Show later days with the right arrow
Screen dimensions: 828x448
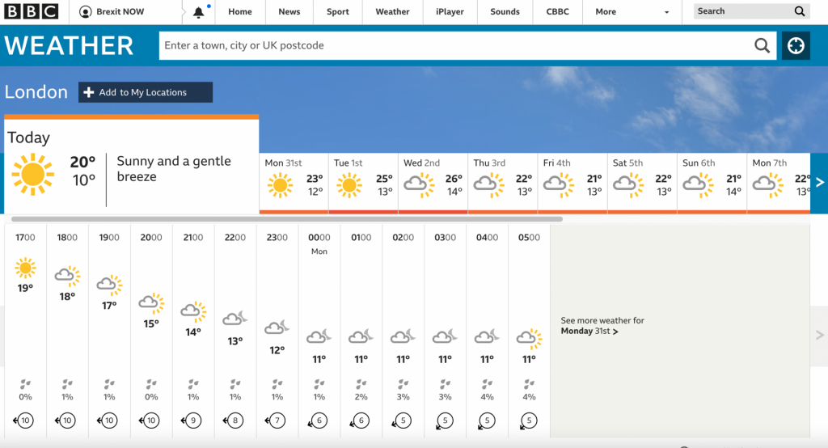pos(820,183)
